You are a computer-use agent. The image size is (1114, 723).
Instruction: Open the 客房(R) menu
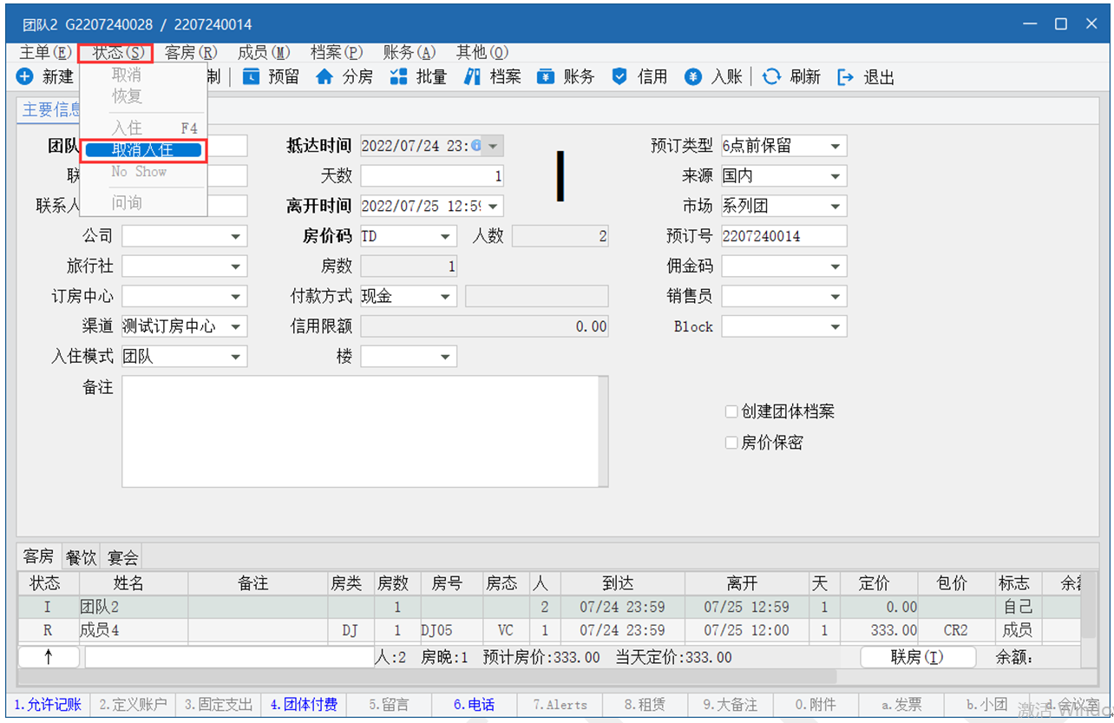(191, 53)
